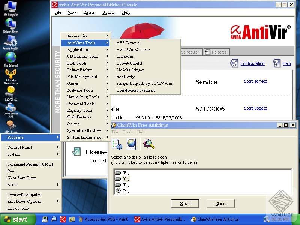Open Avira AntiVir from the taskbar

(161, 219)
